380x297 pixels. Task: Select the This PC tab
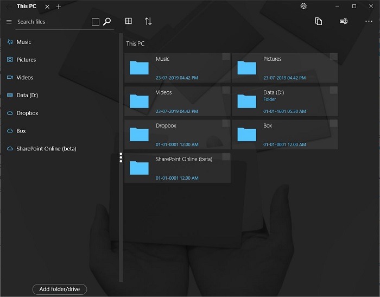tap(27, 7)
